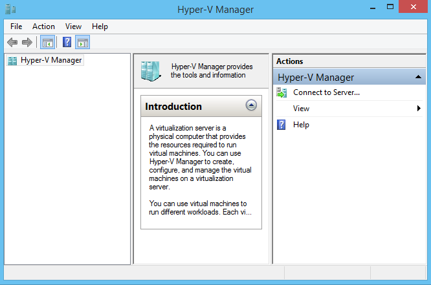Click the Hyper-V Manager title bar icon

(10, 9)
